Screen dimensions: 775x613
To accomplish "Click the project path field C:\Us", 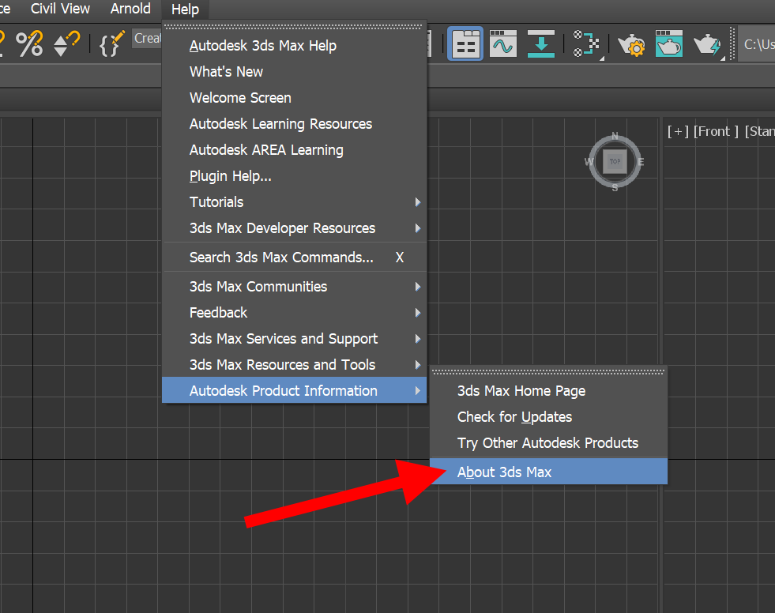I will click(x=756, y=44).
